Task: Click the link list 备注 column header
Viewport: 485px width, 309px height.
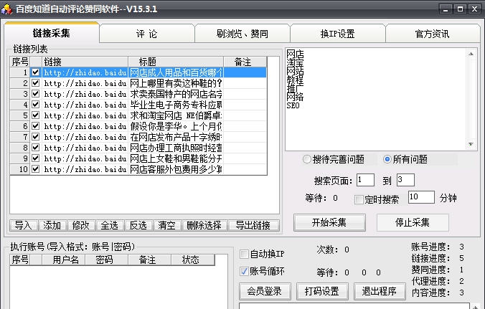Action: 245,62
